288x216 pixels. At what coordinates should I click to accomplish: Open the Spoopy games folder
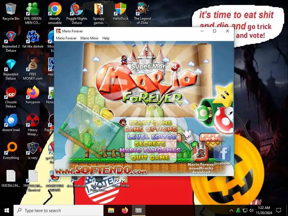pyautogui.click(x=99, y=13)
